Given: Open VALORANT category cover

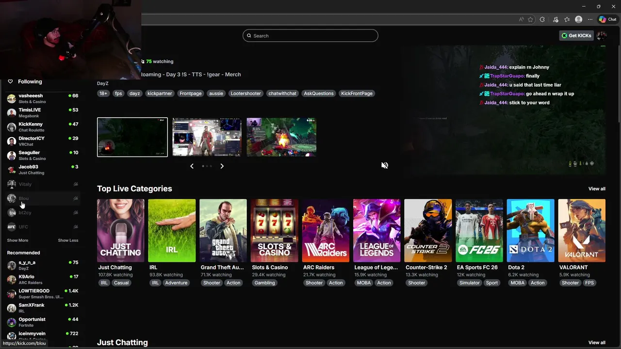Looking at the screenshot, I should pyautogui.click(x=582, y=230).
